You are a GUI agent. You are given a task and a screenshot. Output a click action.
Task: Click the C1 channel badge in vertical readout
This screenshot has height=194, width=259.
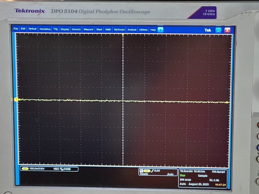pos(25,169)
